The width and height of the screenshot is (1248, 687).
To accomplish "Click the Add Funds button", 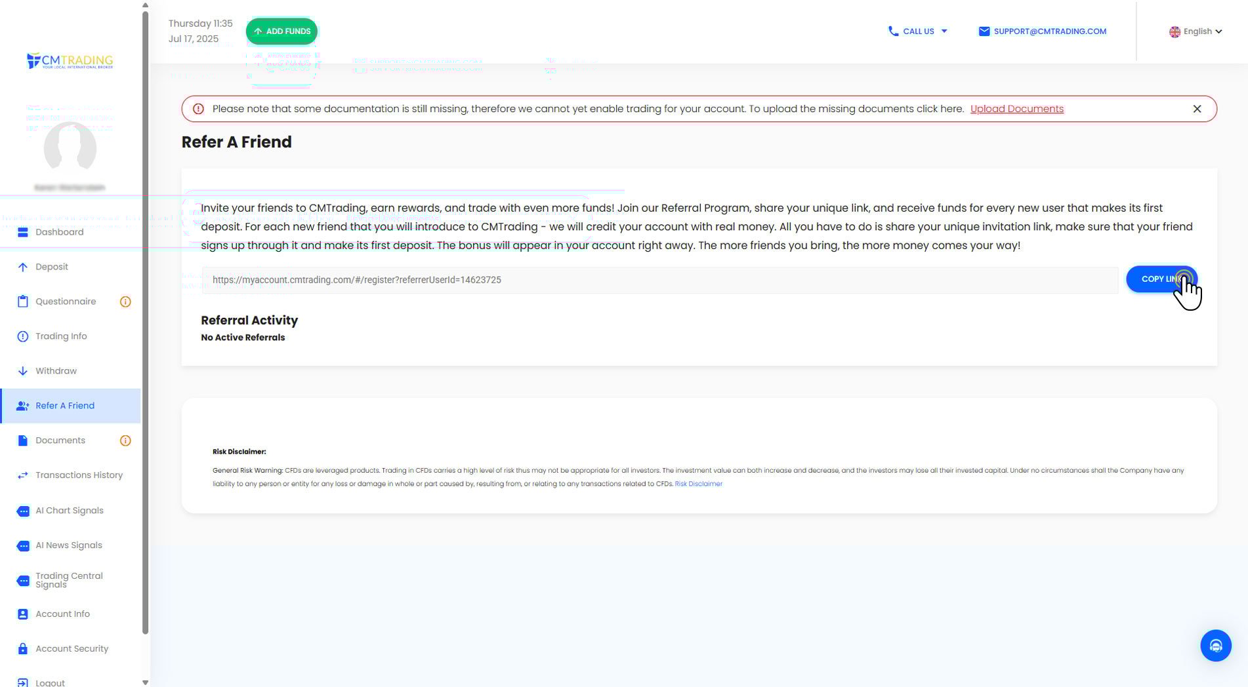I will [281, 31].
